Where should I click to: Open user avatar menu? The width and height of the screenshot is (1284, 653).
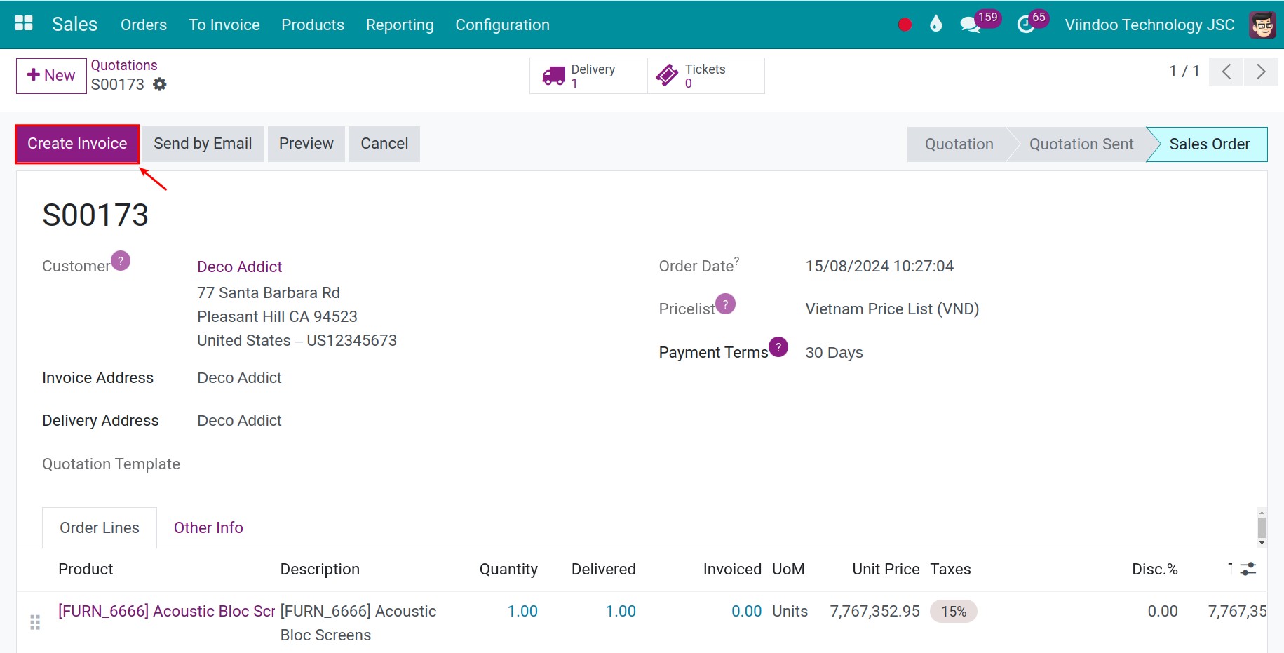point(1262,25)
